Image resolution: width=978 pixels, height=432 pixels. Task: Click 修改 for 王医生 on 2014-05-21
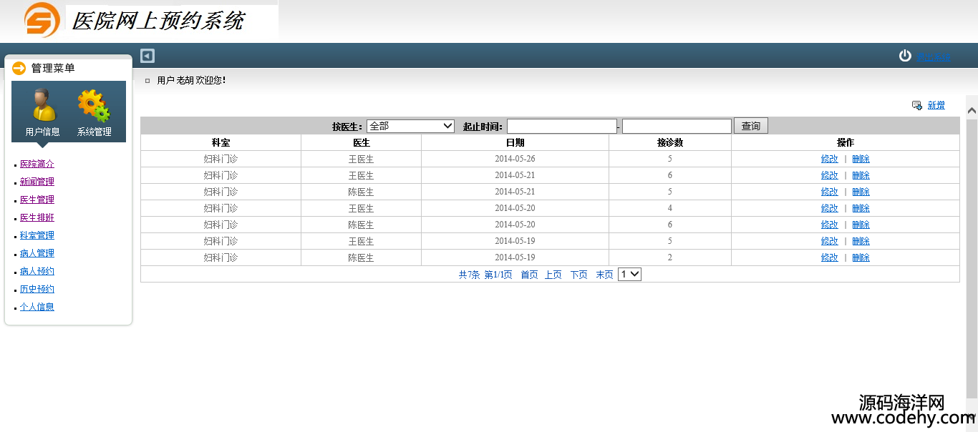click(x=829, y=175)
